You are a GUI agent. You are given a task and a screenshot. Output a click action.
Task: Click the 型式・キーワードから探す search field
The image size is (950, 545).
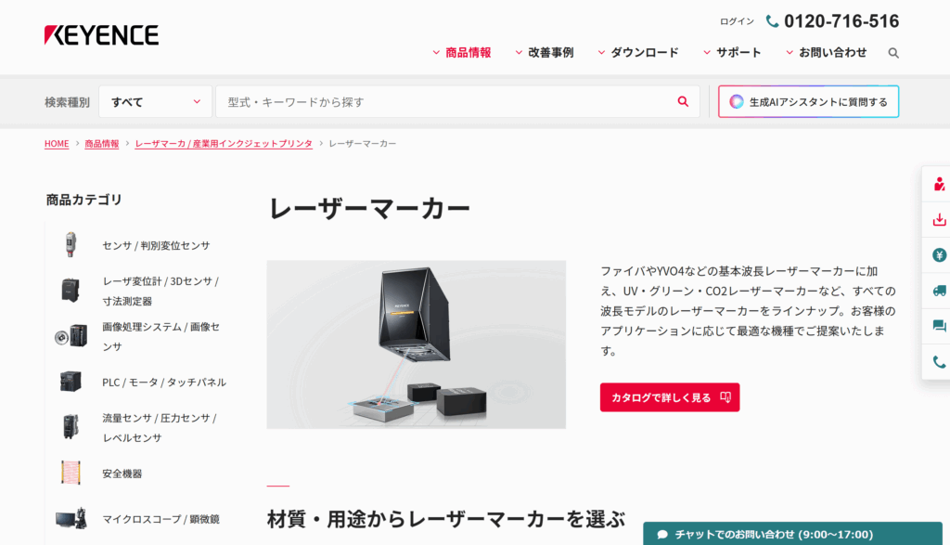(x=457, y=102)
